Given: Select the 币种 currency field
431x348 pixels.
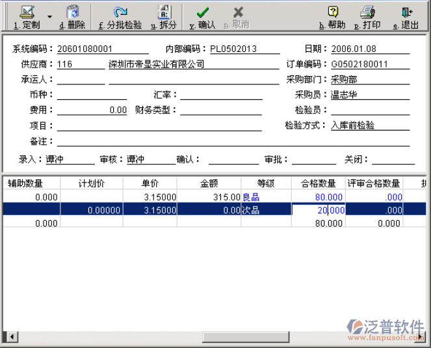Looking at the screenshot, I should (x=92, y=95).
